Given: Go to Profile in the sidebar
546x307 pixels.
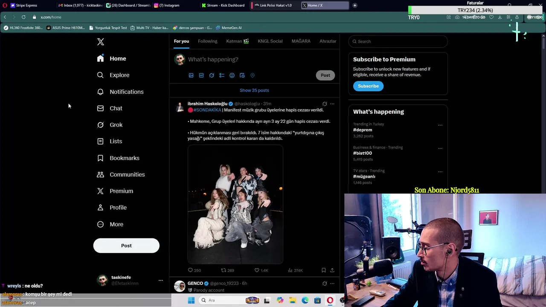Looking at the screenshot, I should pos(112,208).
